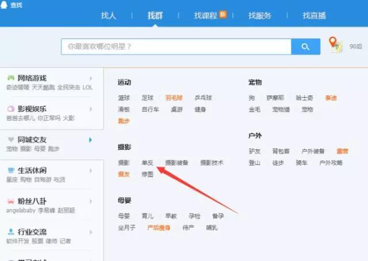Click the 单反 link under 摄影
This screenshot has width=368, height=261.
[x=148, y=163]
